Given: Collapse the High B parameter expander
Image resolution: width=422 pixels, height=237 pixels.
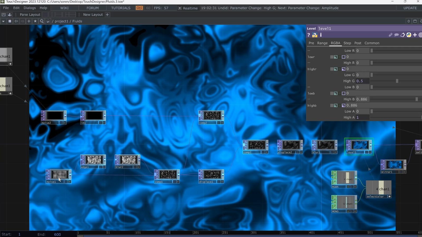Looking at the screenshot, I should [309, 99].
